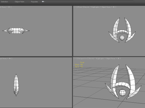Open the ribbon display dropdown arrow beside Populate
The height and width of the screenshot is (108, 145).
(45, 2)
